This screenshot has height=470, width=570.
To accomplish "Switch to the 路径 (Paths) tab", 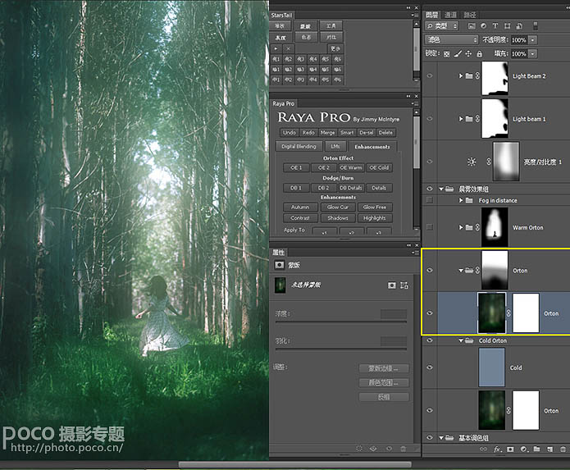I will (470, 15).
